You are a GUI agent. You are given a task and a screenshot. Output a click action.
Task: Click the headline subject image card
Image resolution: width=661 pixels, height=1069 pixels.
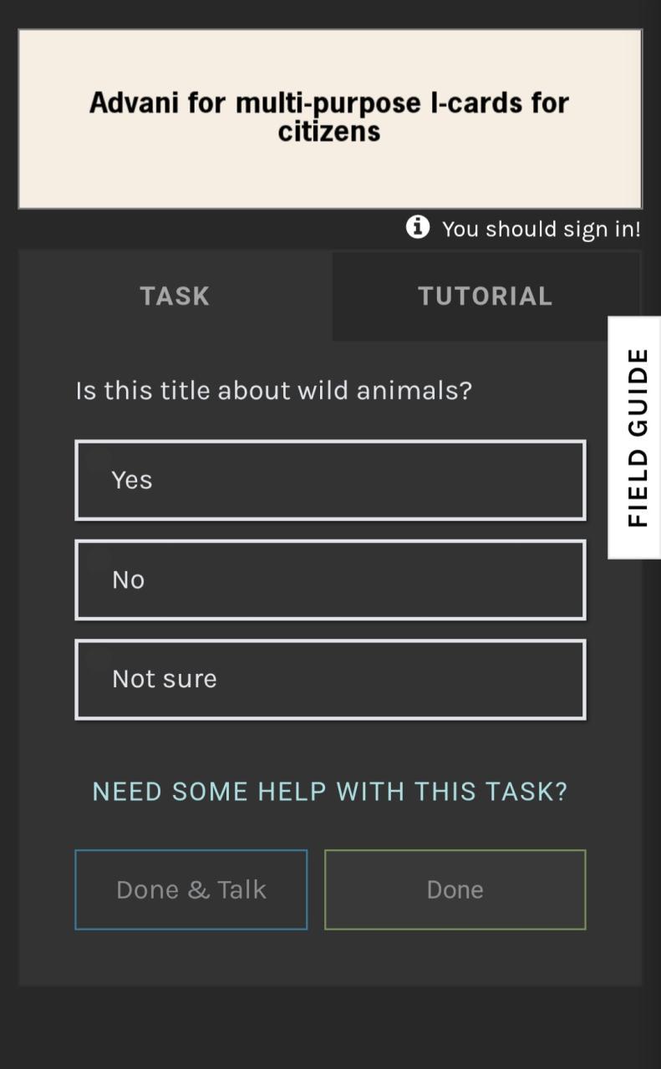click(x=330, y=119)
